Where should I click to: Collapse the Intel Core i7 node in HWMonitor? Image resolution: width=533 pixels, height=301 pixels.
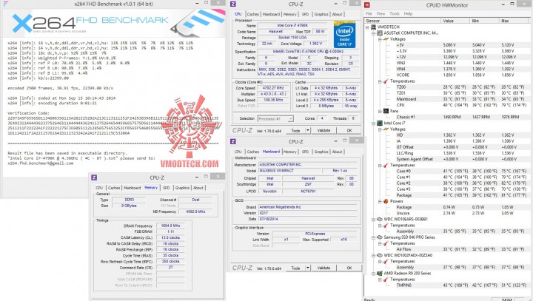[374, 124]
